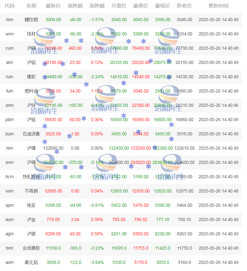Select the snm code cell

click(10, 162)
